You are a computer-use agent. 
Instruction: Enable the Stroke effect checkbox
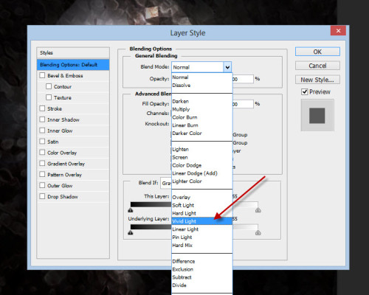[x=42, y=108]
